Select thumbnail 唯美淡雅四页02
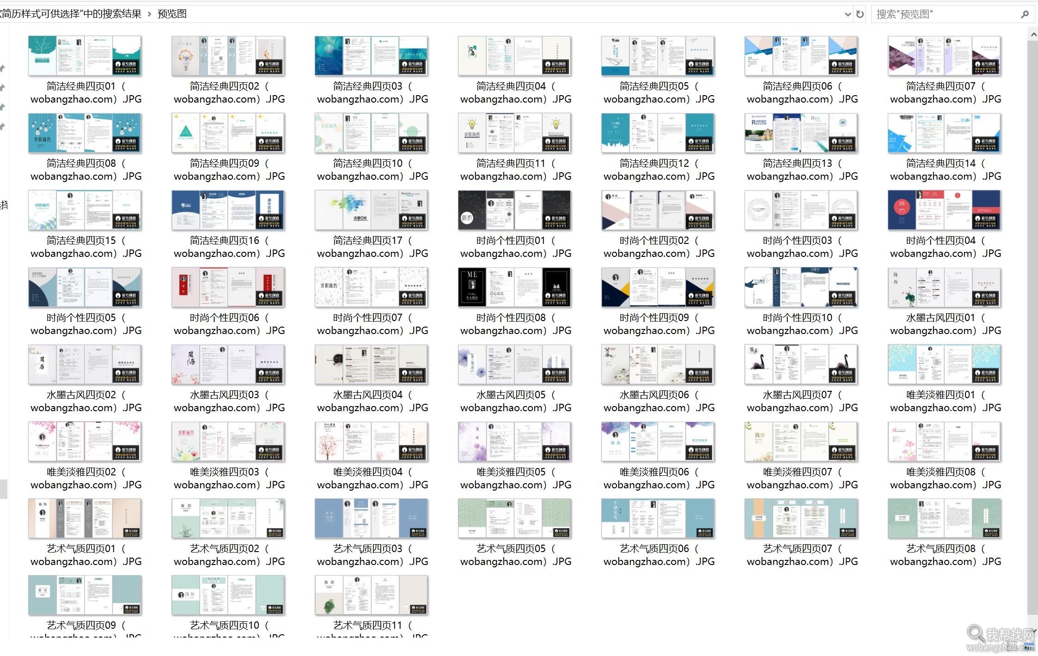 (85, 442)
